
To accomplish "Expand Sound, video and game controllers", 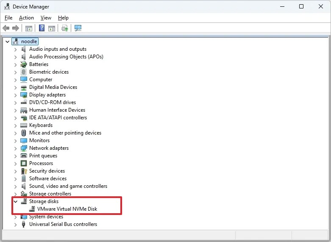I will pos(15,187).
